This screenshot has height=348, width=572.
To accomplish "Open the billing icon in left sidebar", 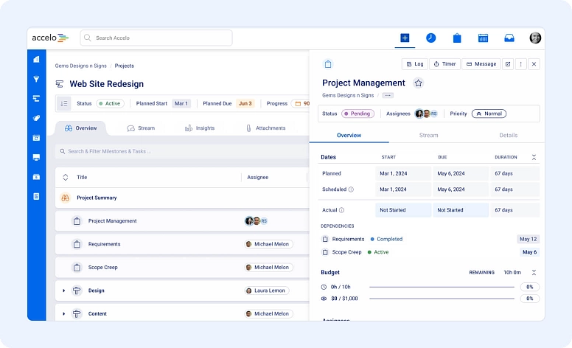I will tap(36, 177).
